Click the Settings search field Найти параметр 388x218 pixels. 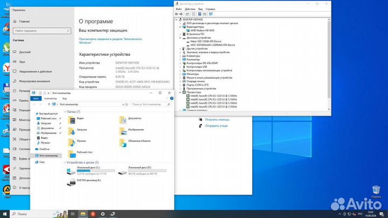[x=42, y=31]
